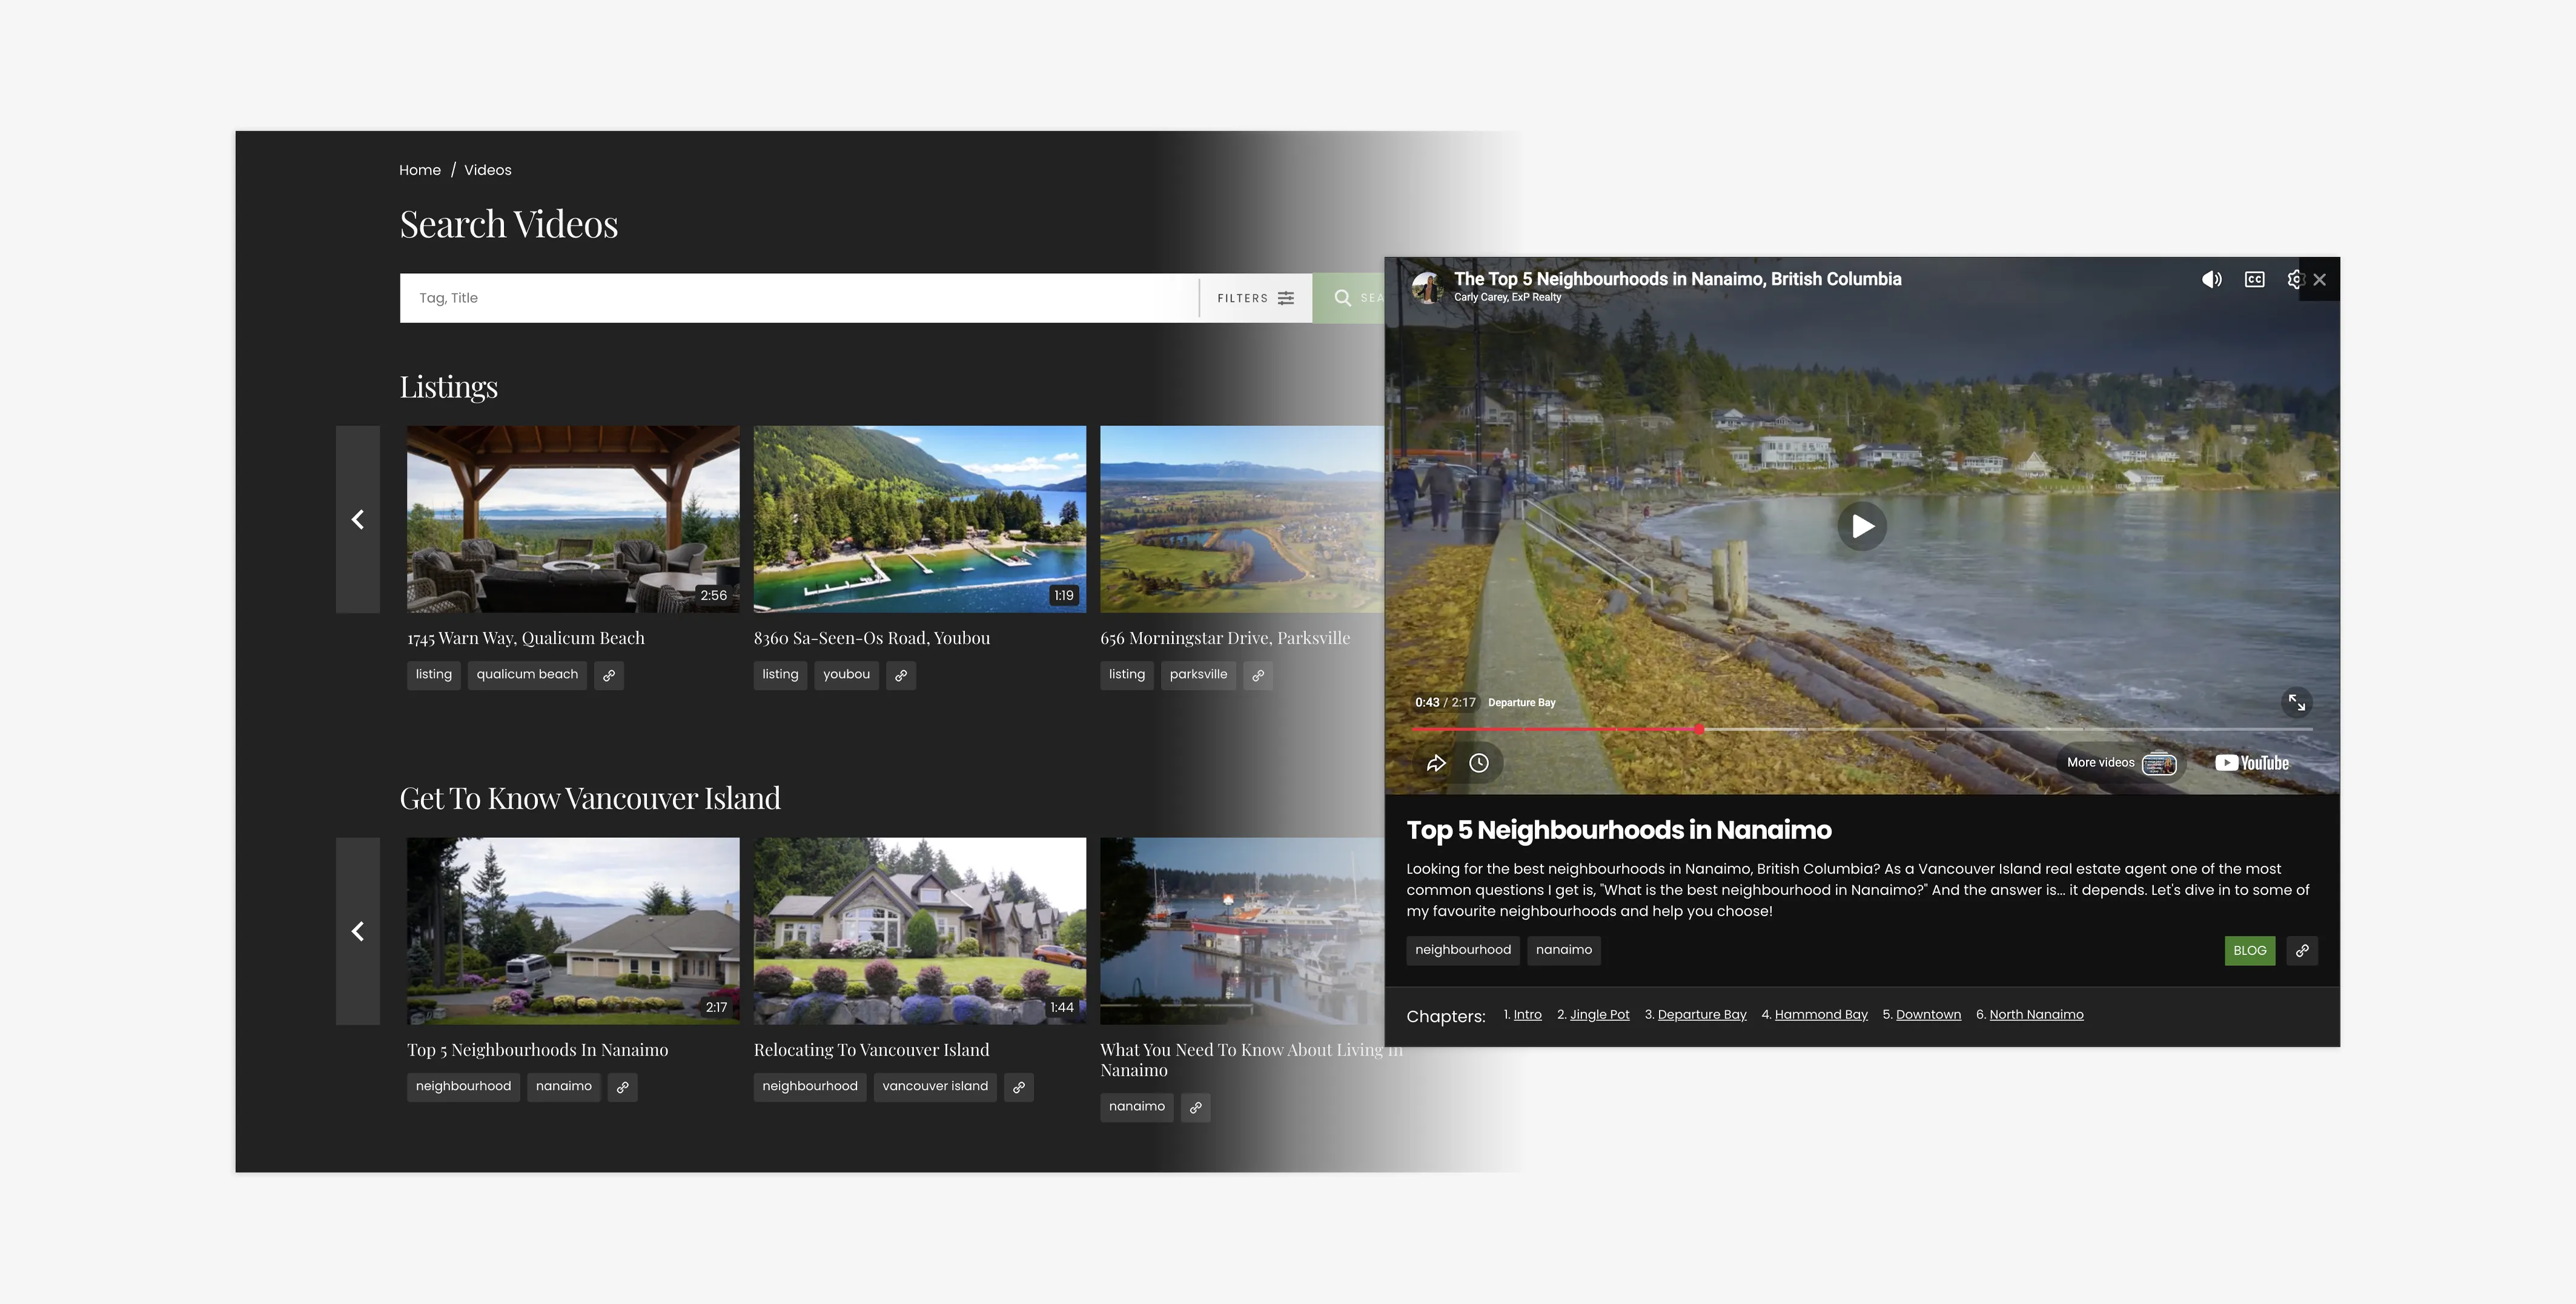Jump to the Intro chapter
The image size is (2576, 1304).
coord(1527,1015)
